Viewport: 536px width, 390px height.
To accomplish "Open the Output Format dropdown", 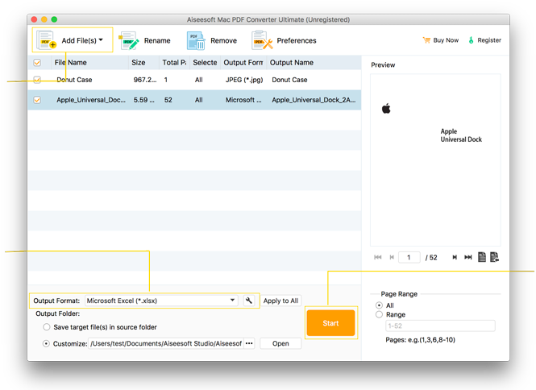I will click(x=161, y=301).
